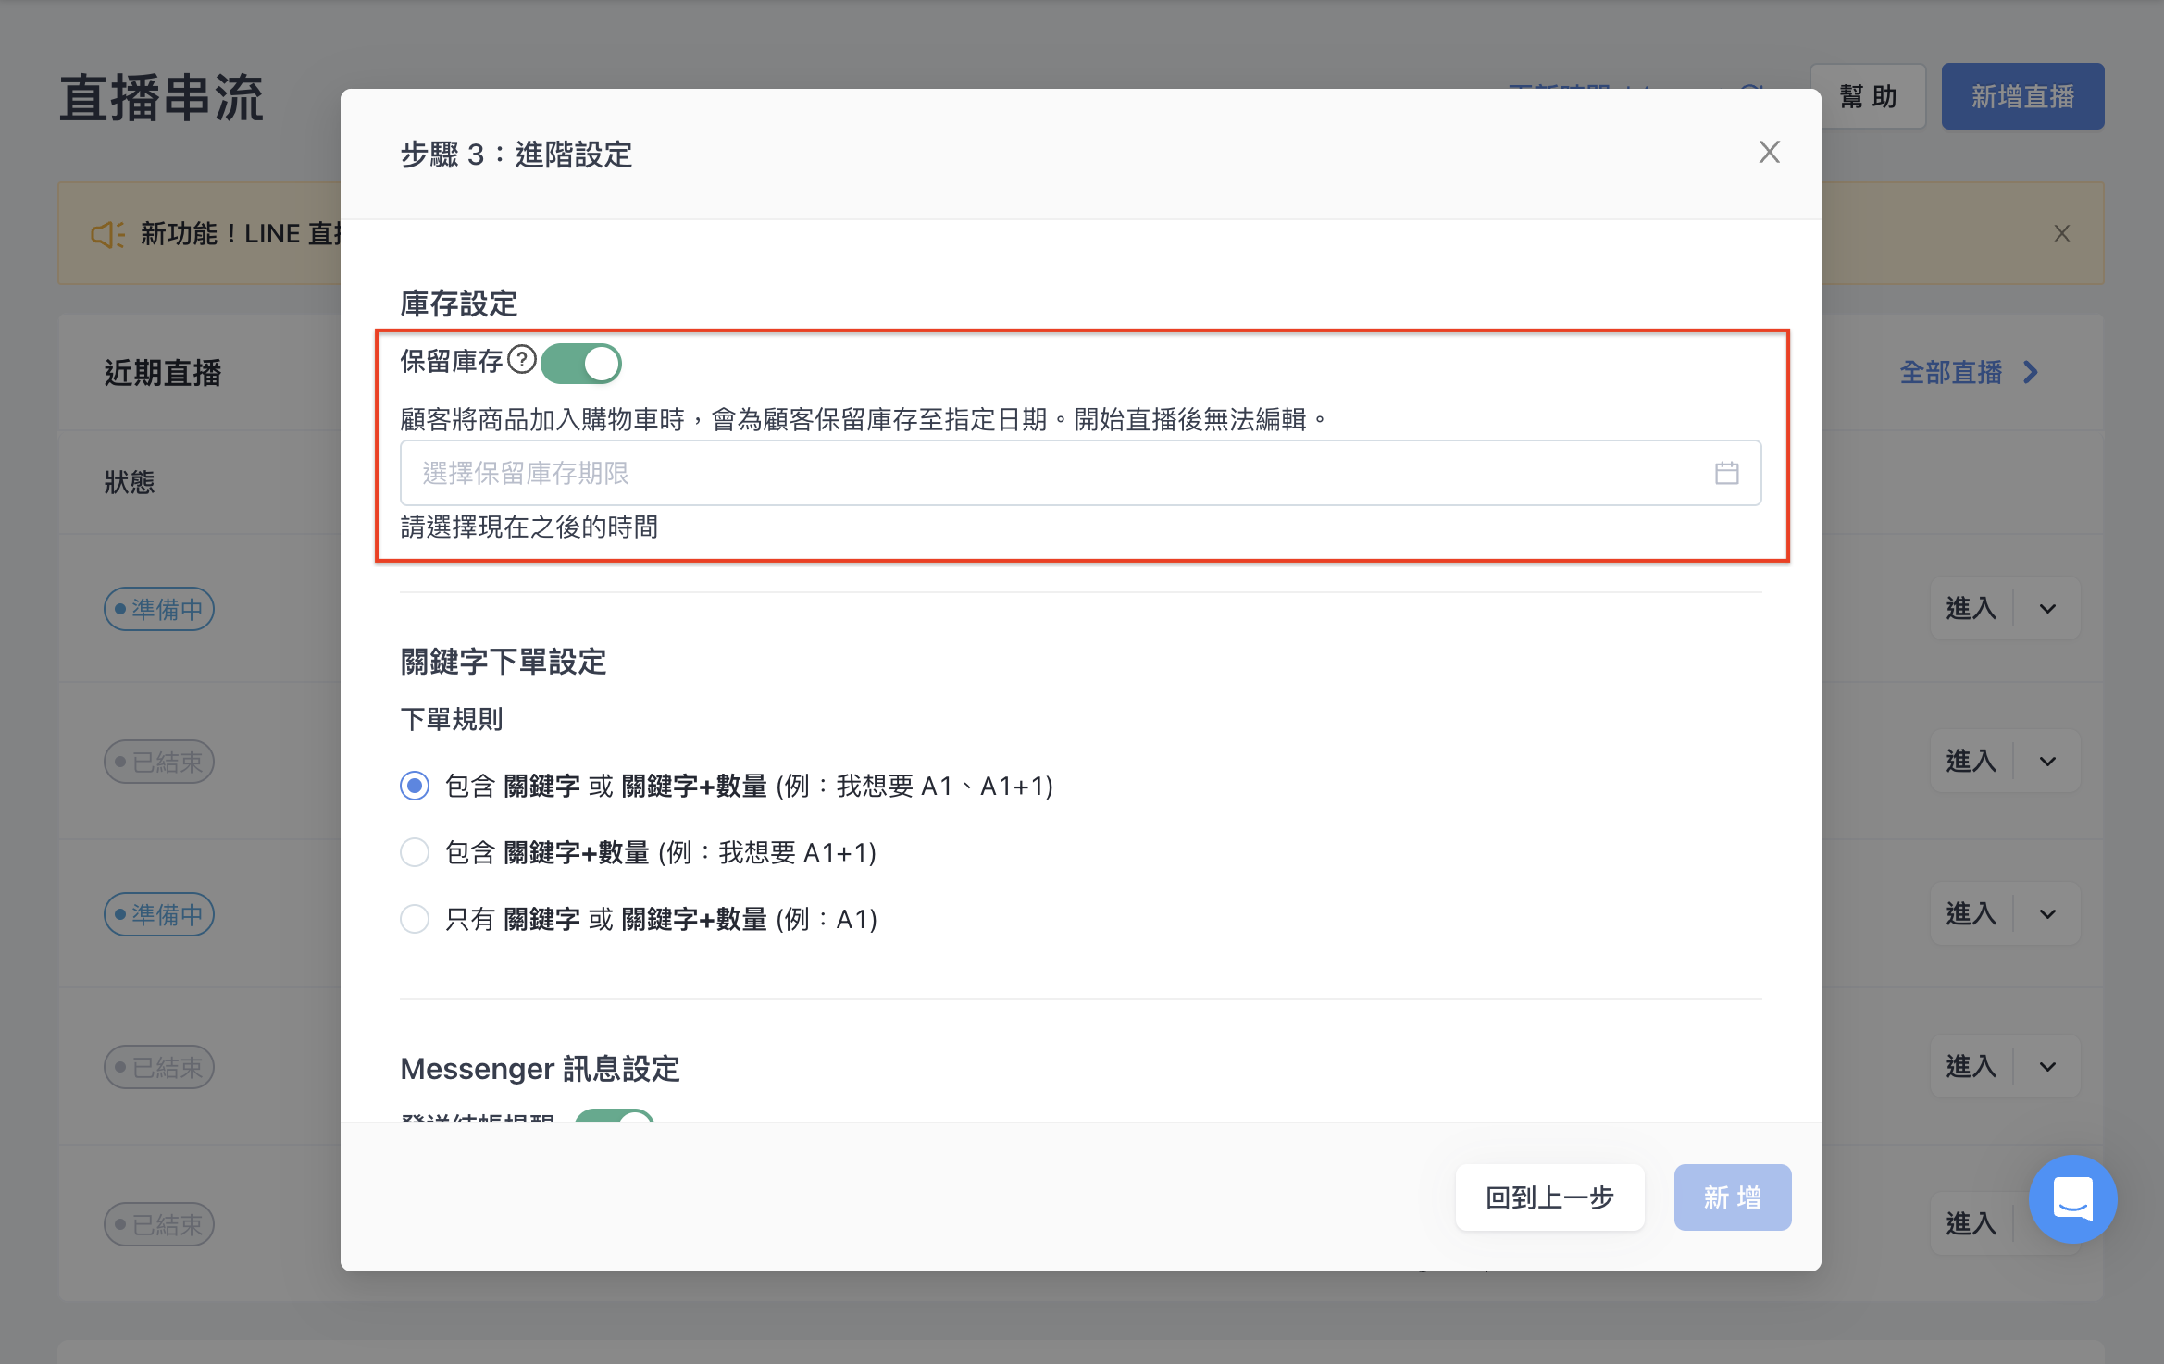Click 進入 for the first 已結束 row

(x=1971, y=761)
